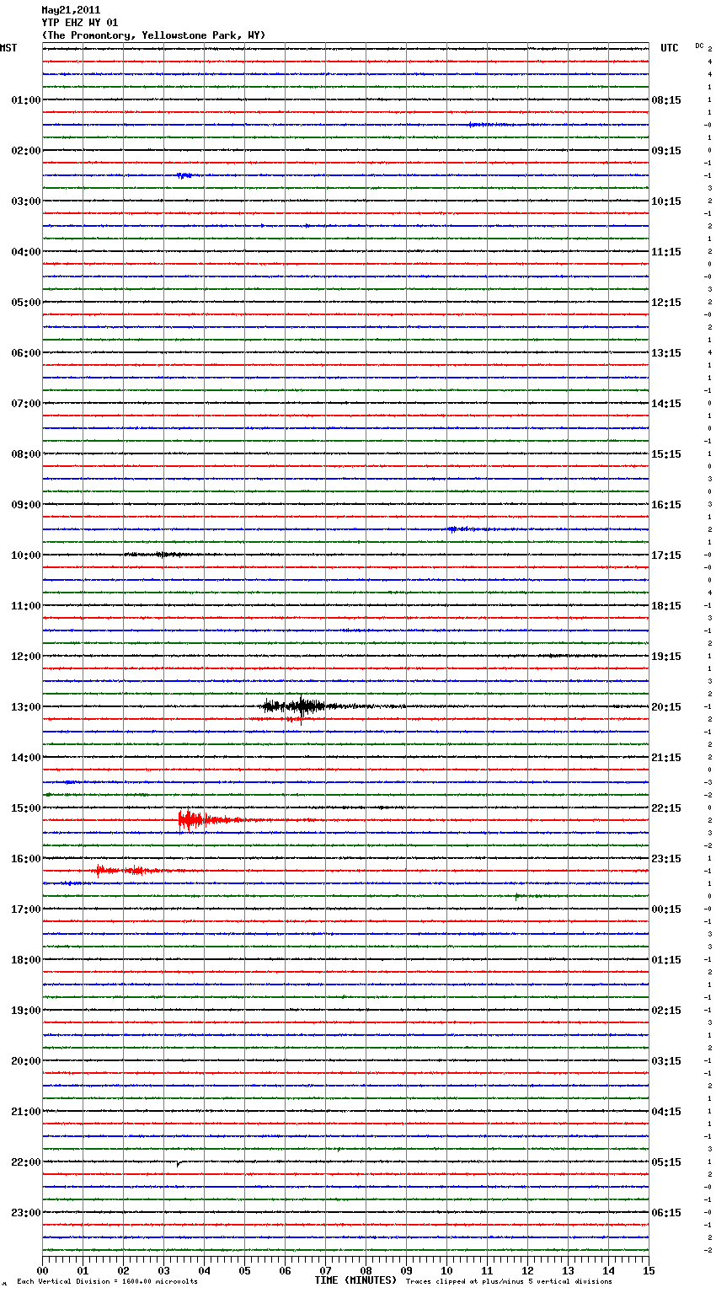Select the 03:00 MST time label
Viewport: 716px width, 1293px height.
tap(26, 201)
